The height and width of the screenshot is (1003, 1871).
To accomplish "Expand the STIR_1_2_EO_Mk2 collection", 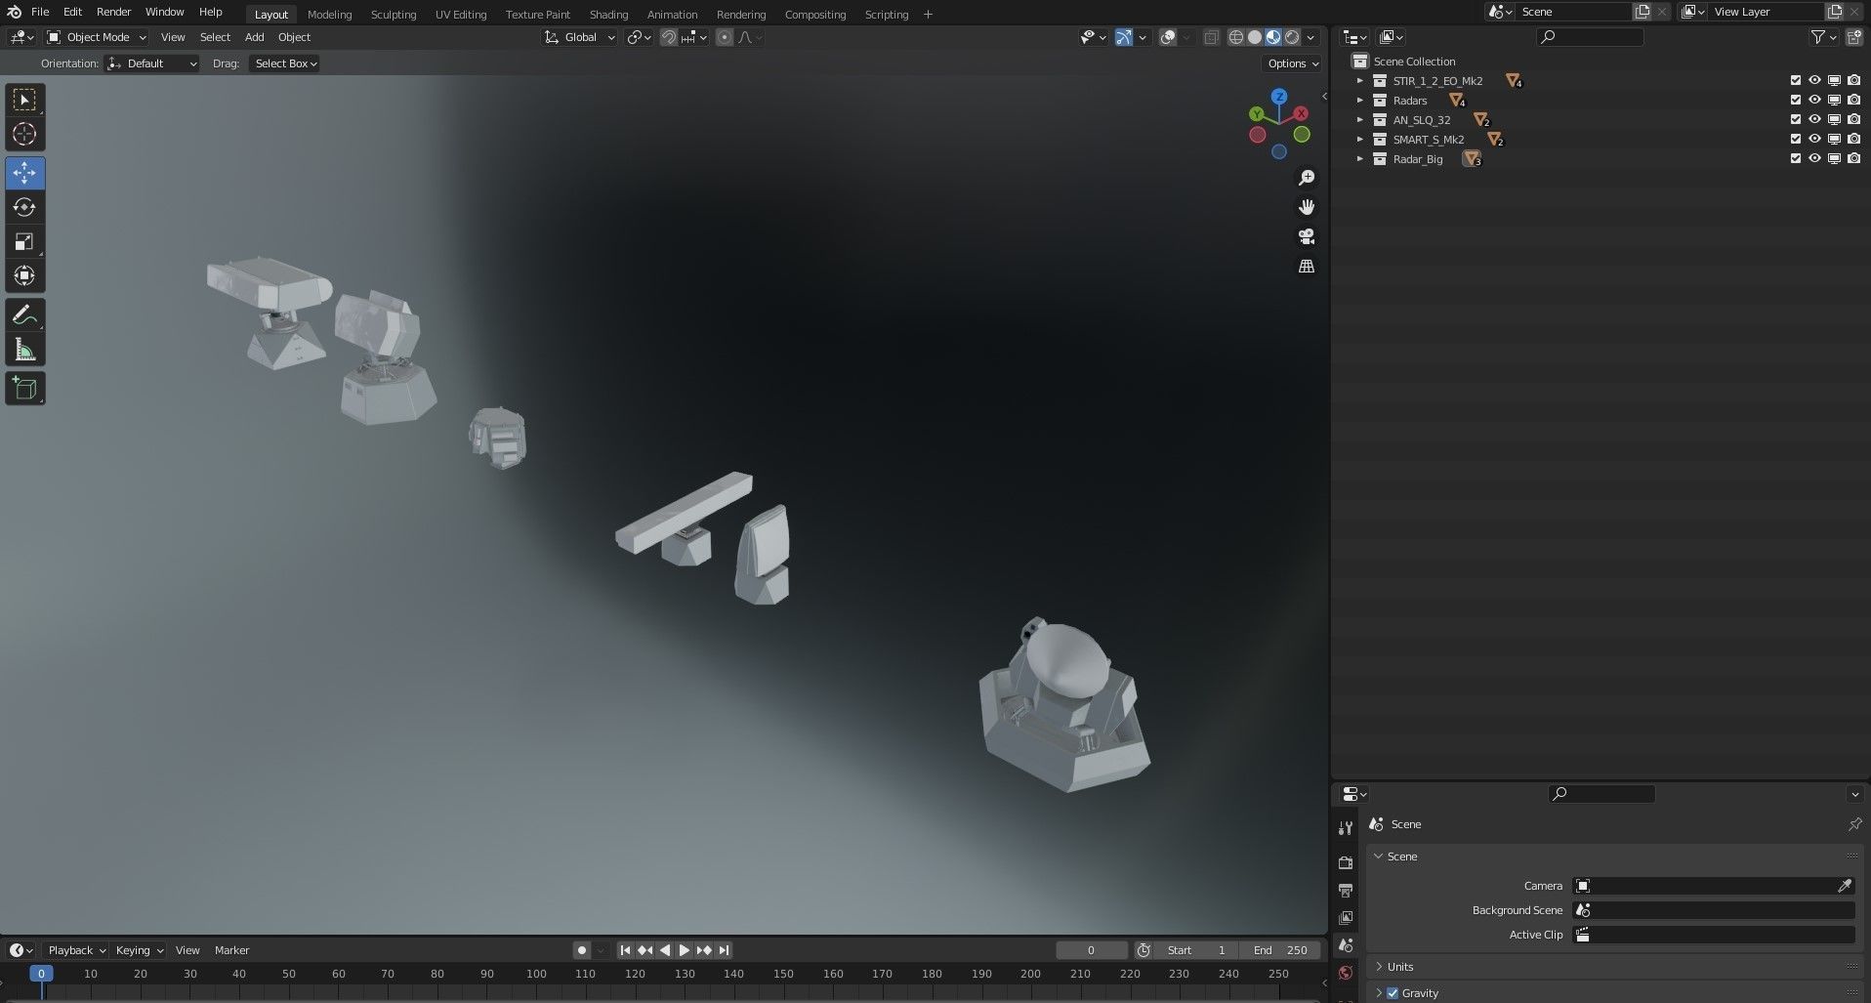I will [x=1360, y=80].
